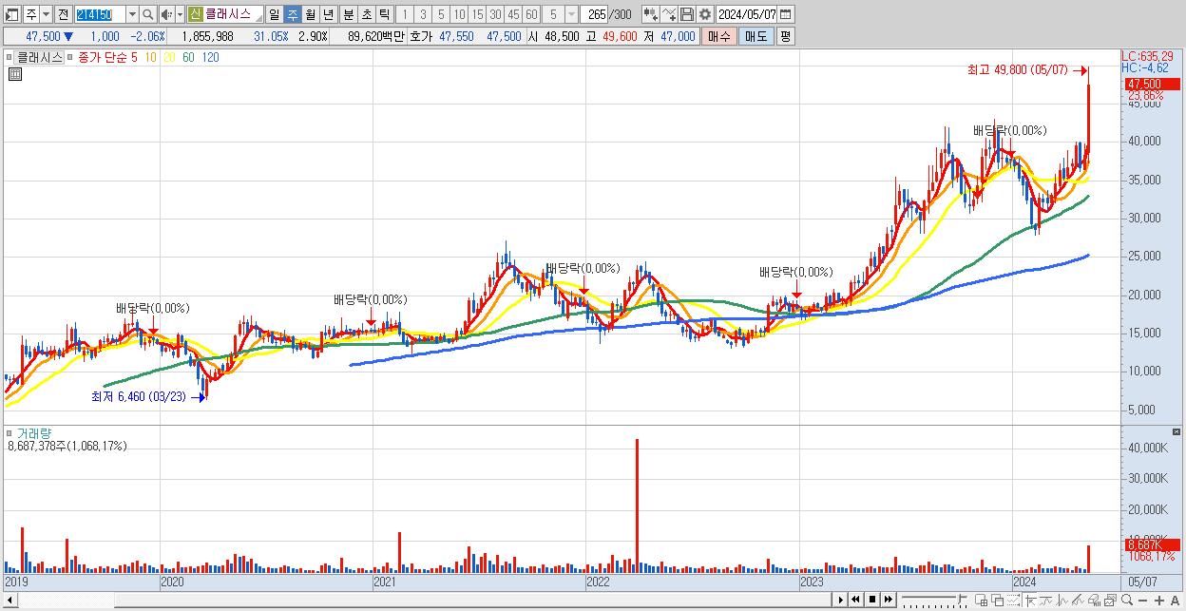Click the 2022 volume spike bar
Screen dimensions: 1186x611
(x=637, y=505)
